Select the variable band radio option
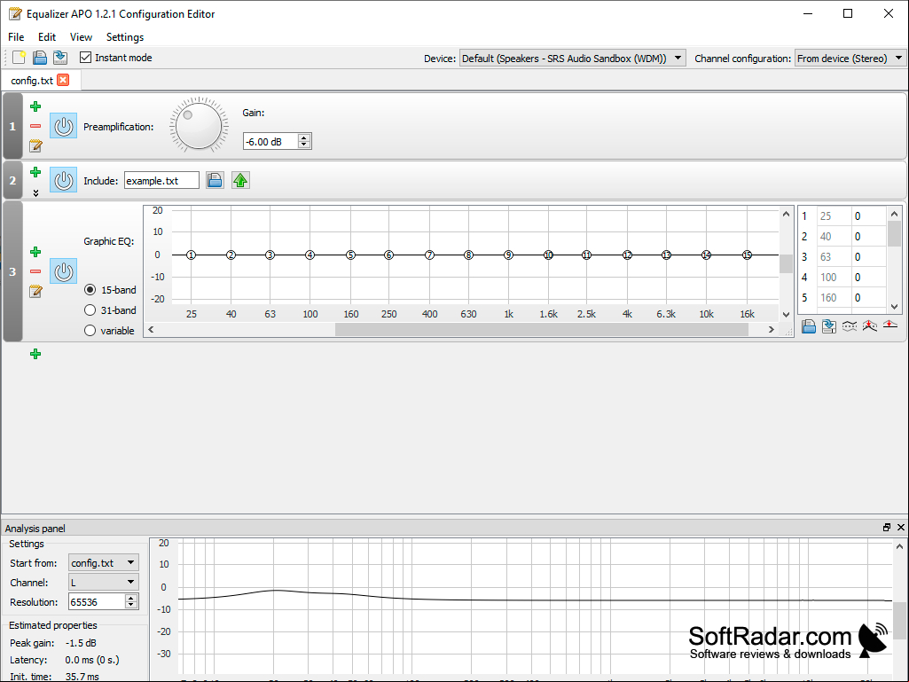 tap(90, 331)
